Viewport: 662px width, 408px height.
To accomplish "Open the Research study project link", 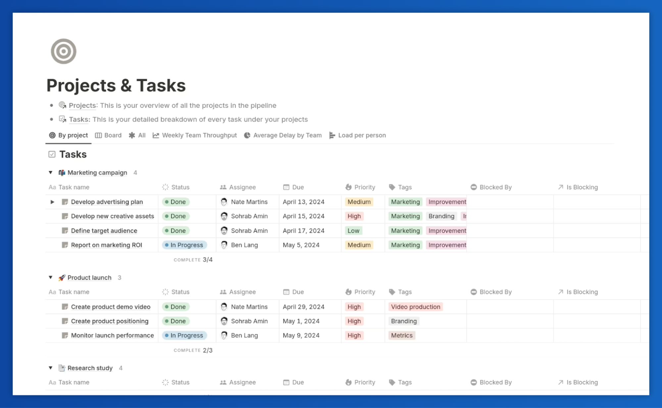I will click(90, 368).
